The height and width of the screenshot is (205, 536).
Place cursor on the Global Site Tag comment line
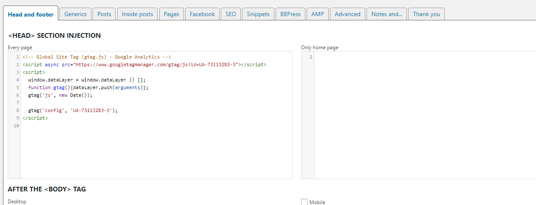click(97, 57)
